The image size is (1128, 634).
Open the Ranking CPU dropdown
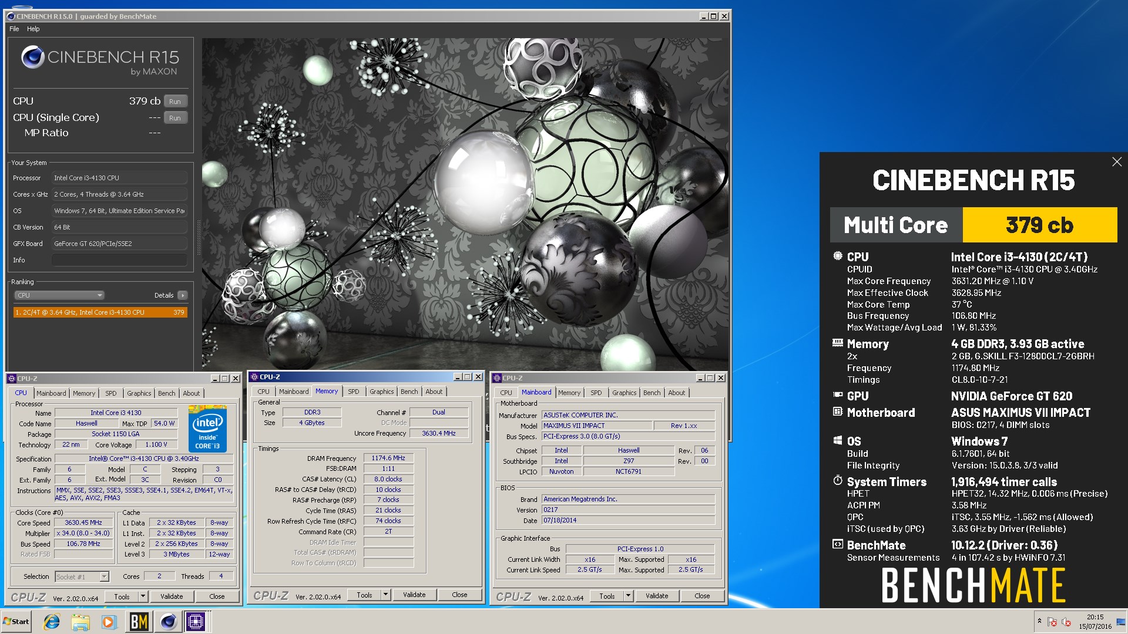[59, 295]
